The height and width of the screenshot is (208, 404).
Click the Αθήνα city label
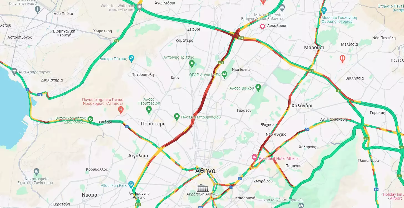205,171
